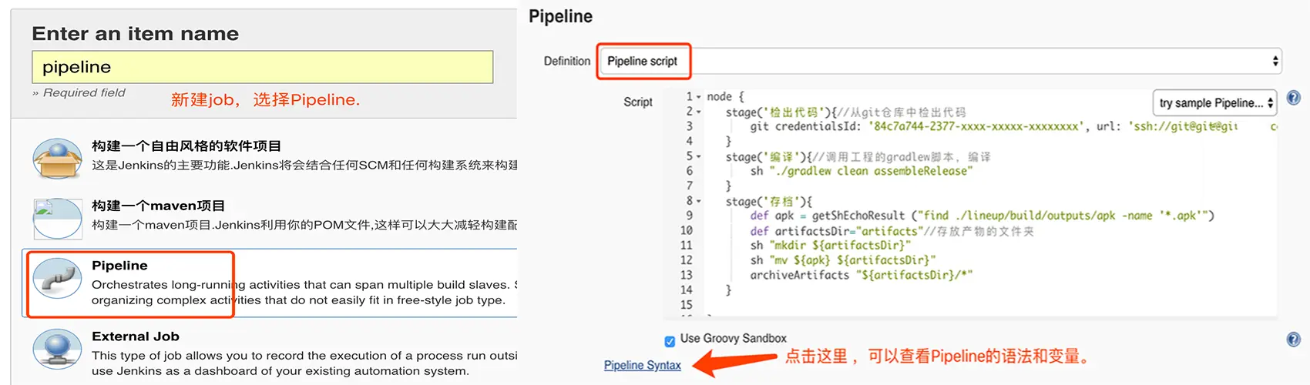Open the Definition Pipeline script dropdown
Viewport: 1310px width, 385px height.
tap(940, 61)
